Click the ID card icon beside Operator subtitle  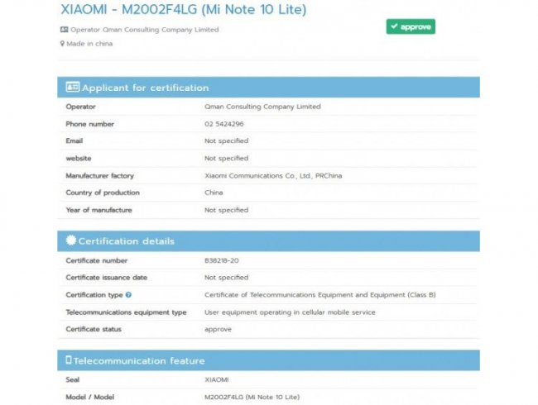pyautogui.click(x=64, y=30)
